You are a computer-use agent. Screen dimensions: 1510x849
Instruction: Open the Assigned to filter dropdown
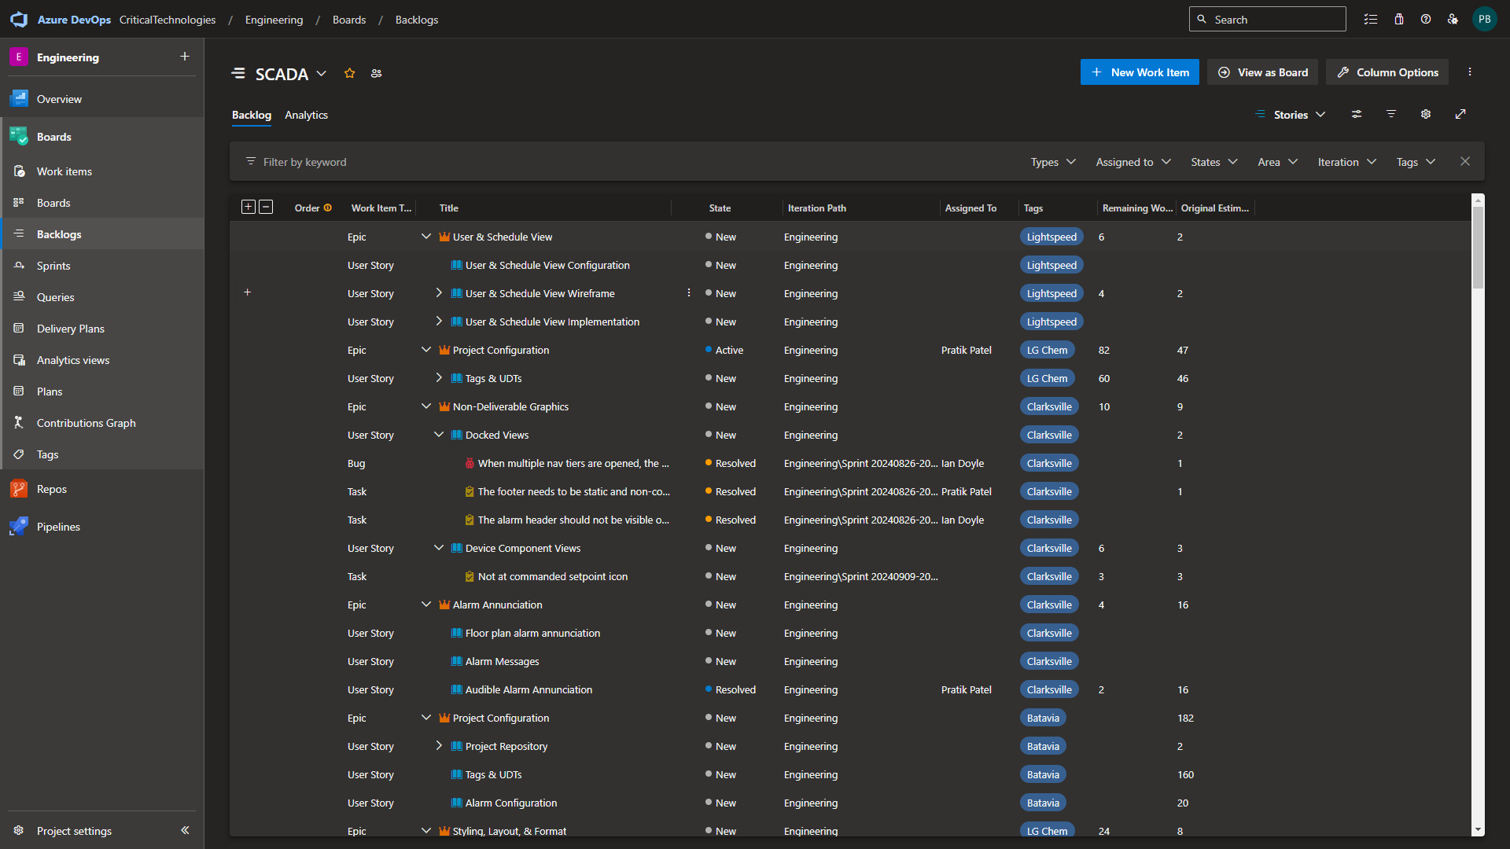[1133, 162]
